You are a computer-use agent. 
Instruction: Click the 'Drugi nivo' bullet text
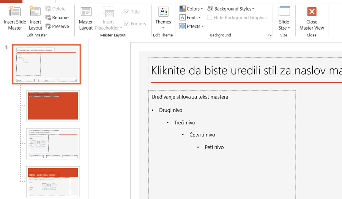pos(170,110)
